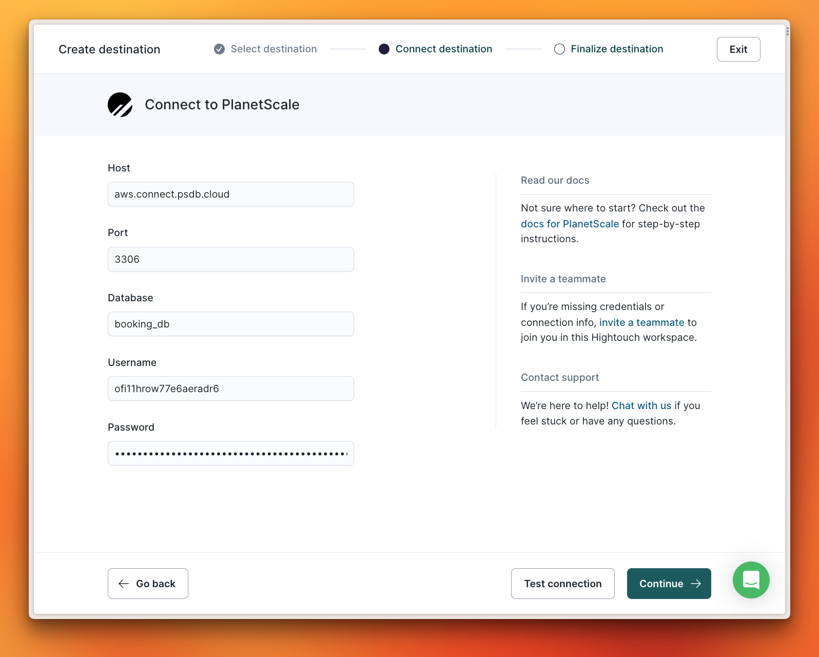The width and height of the screenshot is (819, 657).
Task: Click the Host field label
Action: pyautogui.click(x=119, y=168)
